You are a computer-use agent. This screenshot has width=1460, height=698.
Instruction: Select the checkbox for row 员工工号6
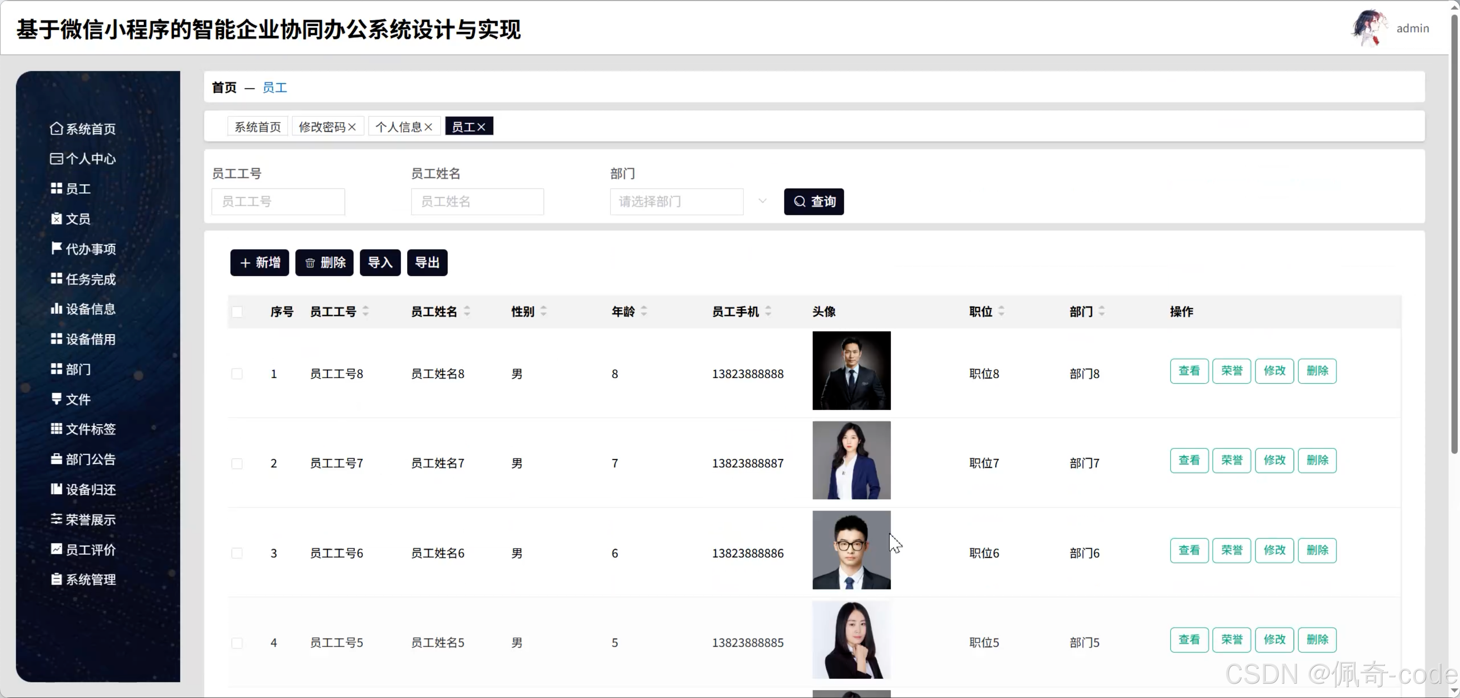pyautogui.click(x=237, y=553)
